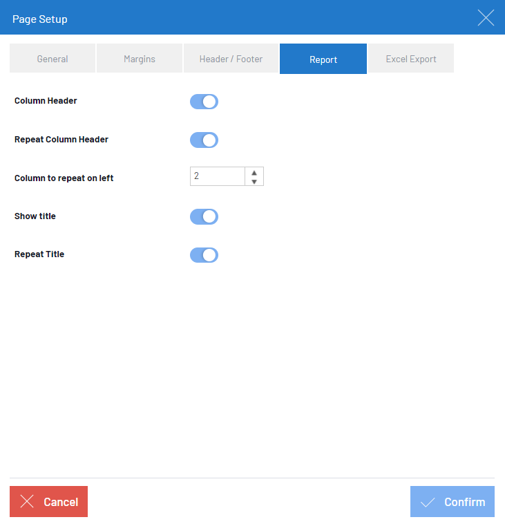
Task: Switch to the General tab
Action: [53, 59]
